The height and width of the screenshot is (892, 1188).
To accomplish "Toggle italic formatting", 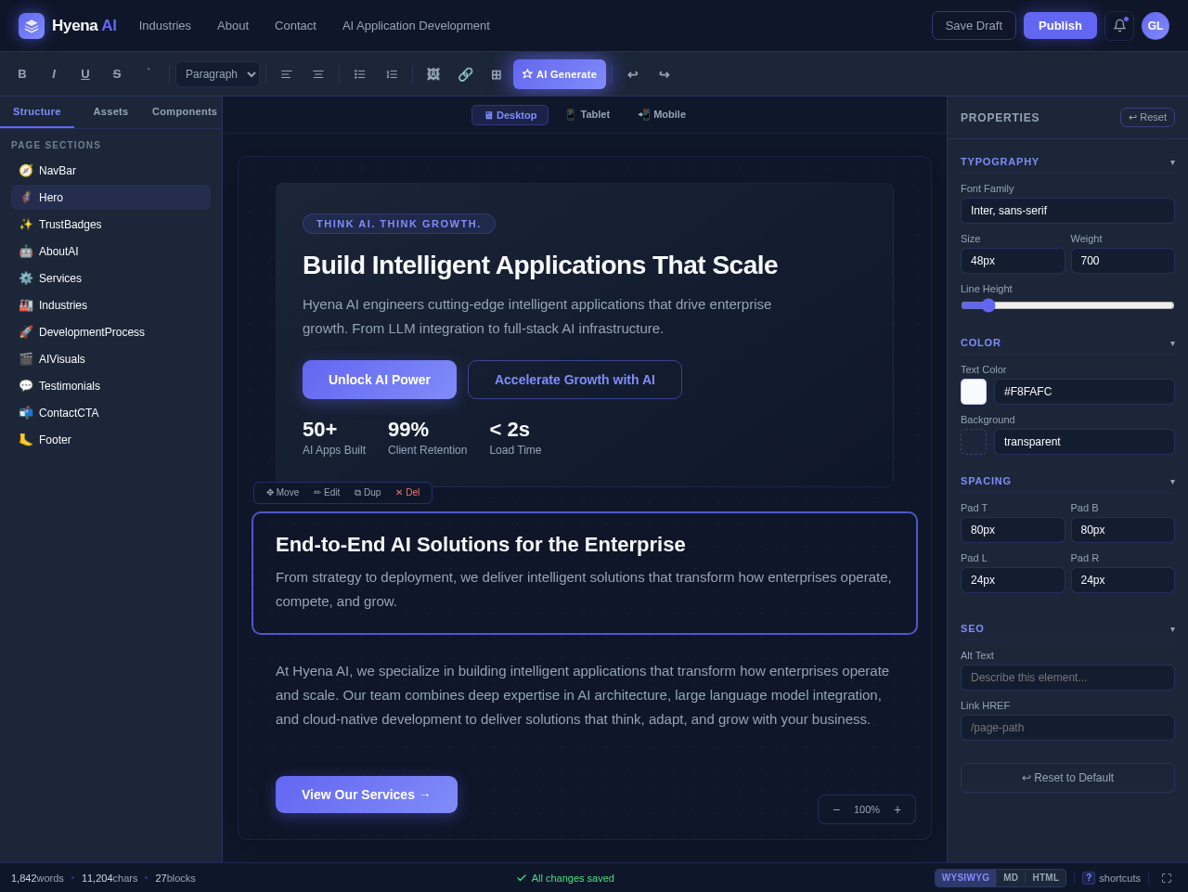I will point(54,74).
